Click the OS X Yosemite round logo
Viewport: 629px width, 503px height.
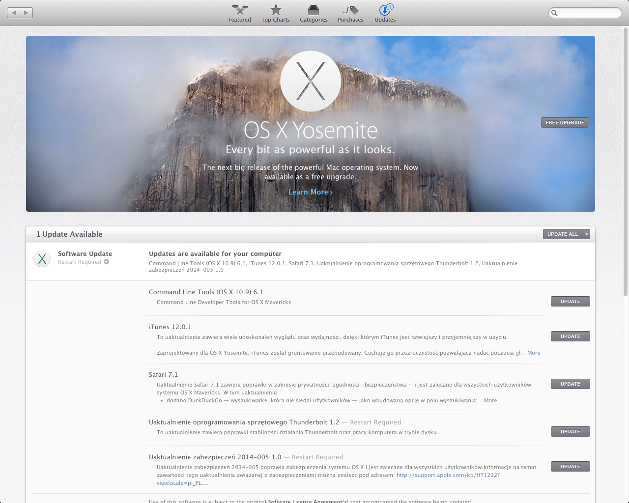[311, 81]
